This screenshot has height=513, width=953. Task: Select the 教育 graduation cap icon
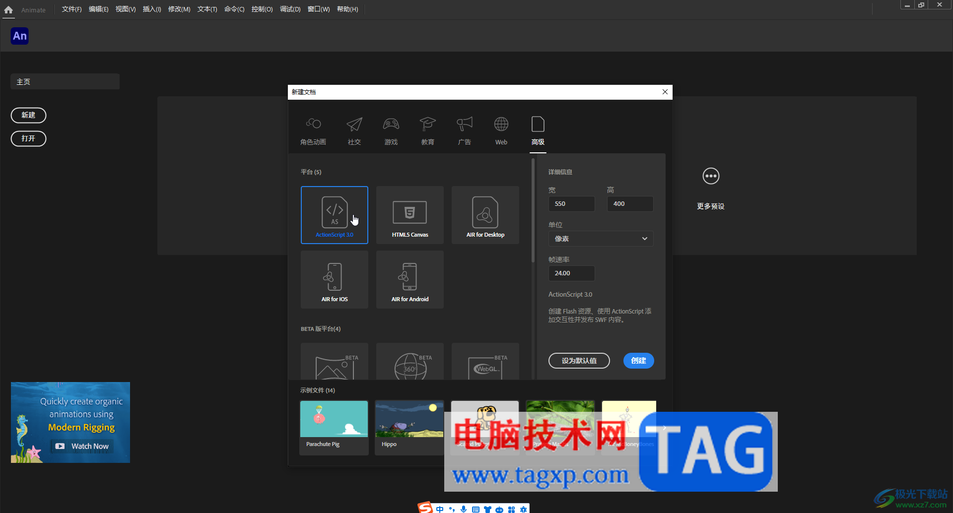click(427, 124)
